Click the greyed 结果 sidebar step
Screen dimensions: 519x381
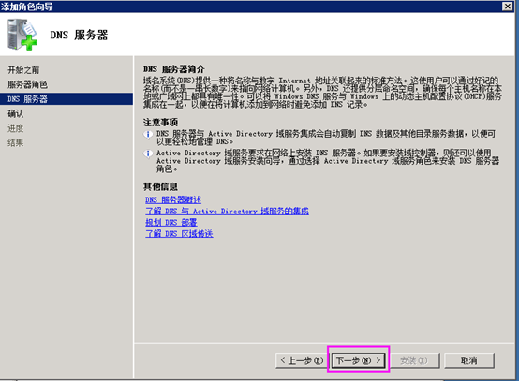pyautogui.click(x=16, y=142)
